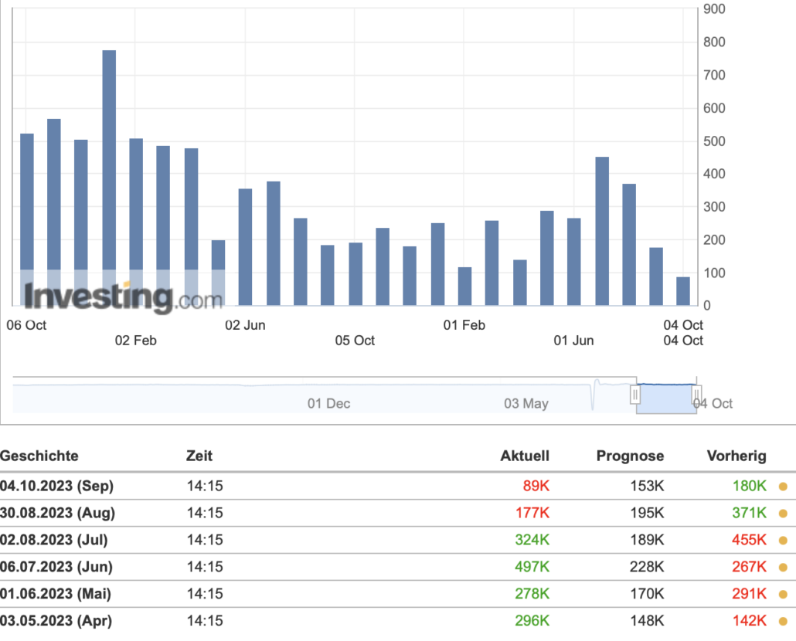
Task: Click the green 324K actual value
Action: [x=532, y=540]
